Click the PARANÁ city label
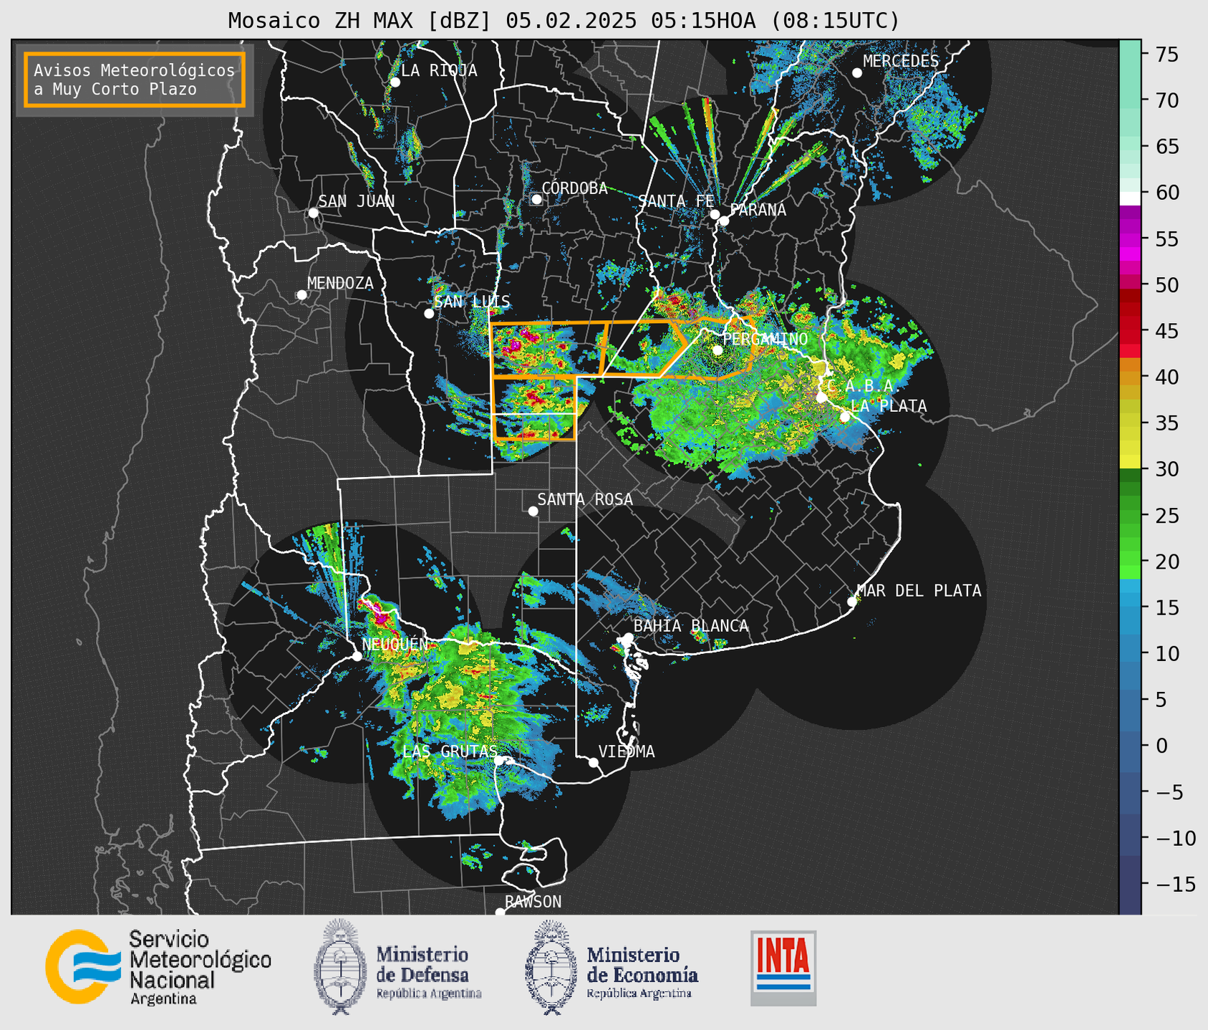Viewport: 1208px width, 1030px height. [758, 210]
